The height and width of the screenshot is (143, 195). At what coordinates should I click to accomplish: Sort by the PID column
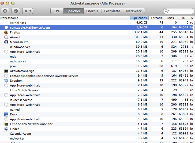click(x=183, y=18)
